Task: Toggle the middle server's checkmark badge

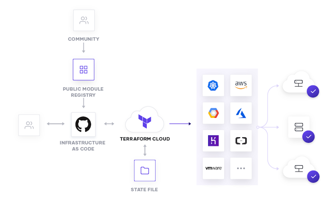Action: coord(308,136)
